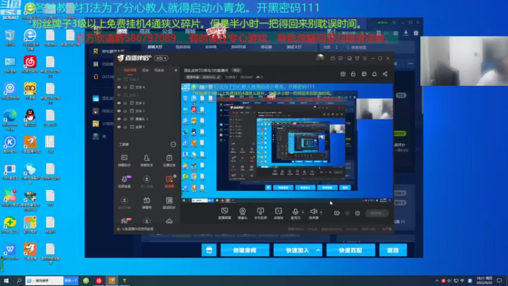Click the gift box icon above preview
Viewport: 508px width, 286px height.
point(343,74)
